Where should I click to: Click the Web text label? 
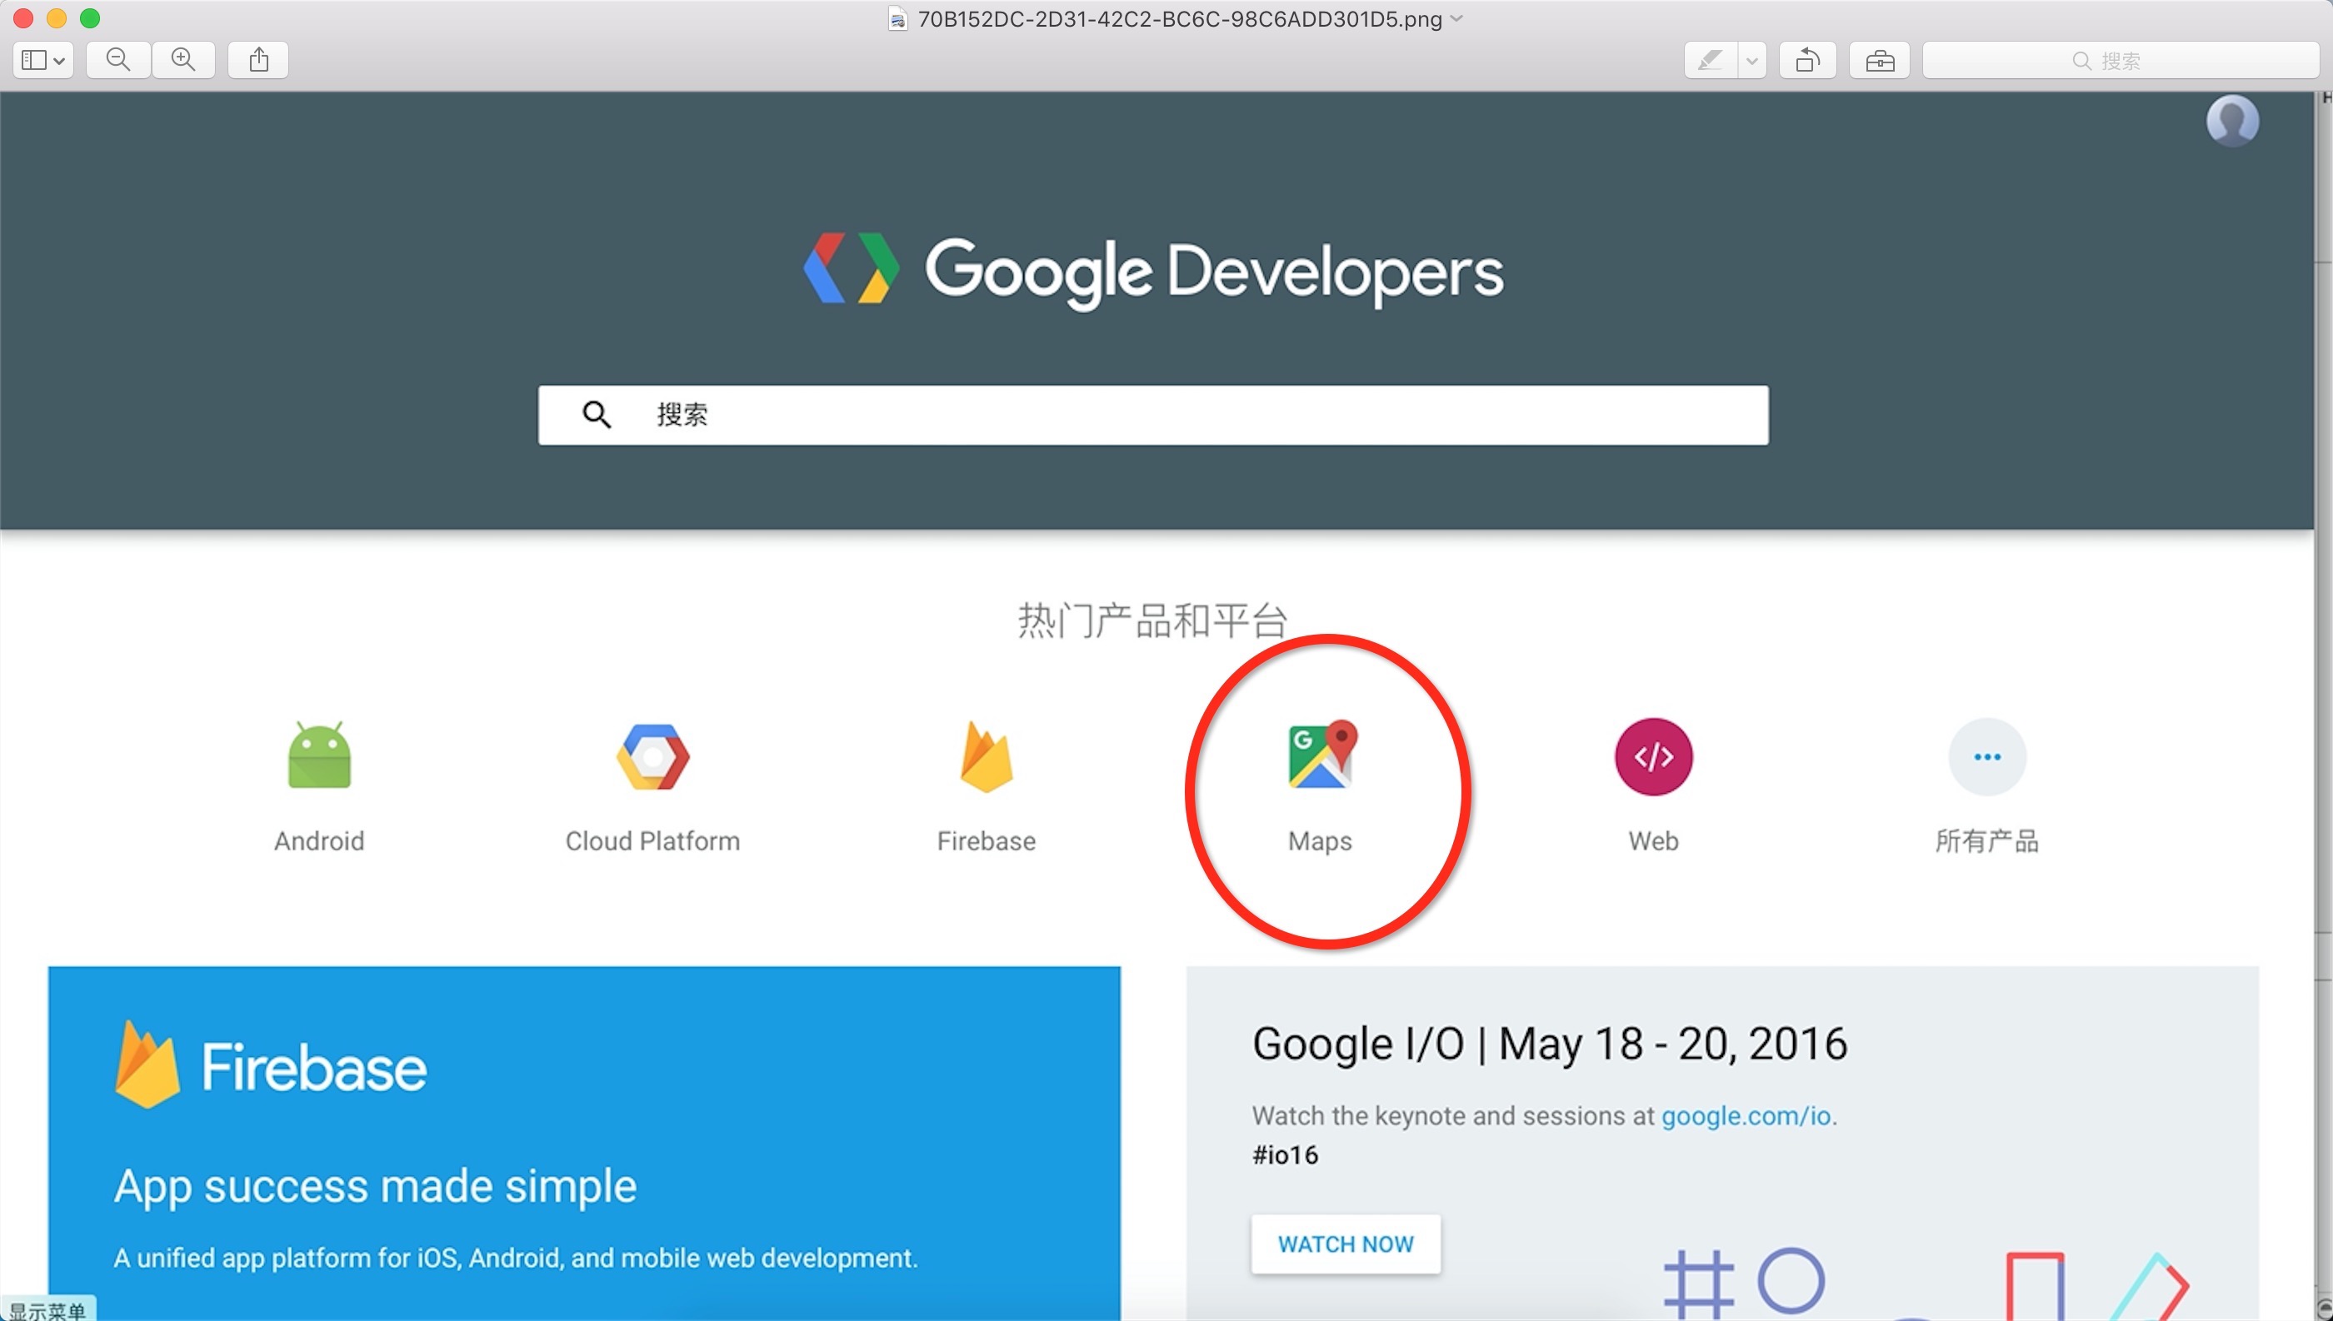point(1653,841)
